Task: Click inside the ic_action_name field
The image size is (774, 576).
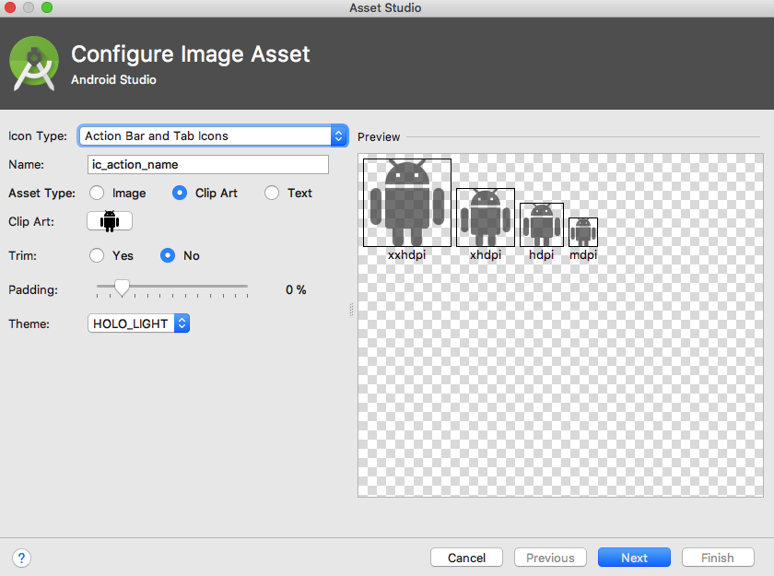Action: pos(207,164)
